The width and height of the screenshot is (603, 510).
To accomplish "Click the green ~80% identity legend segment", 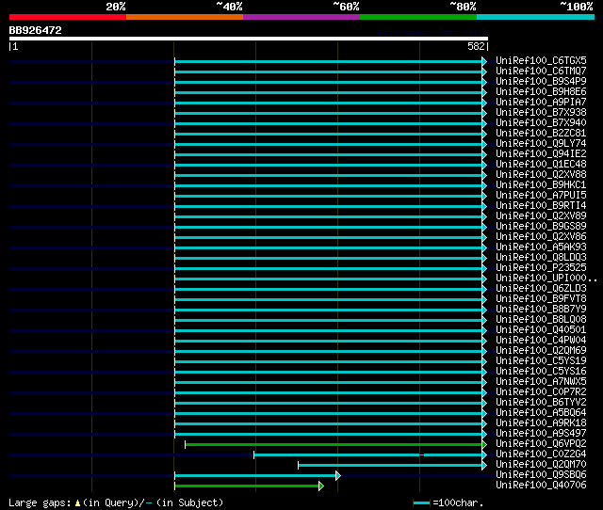I will click(418, 17).
